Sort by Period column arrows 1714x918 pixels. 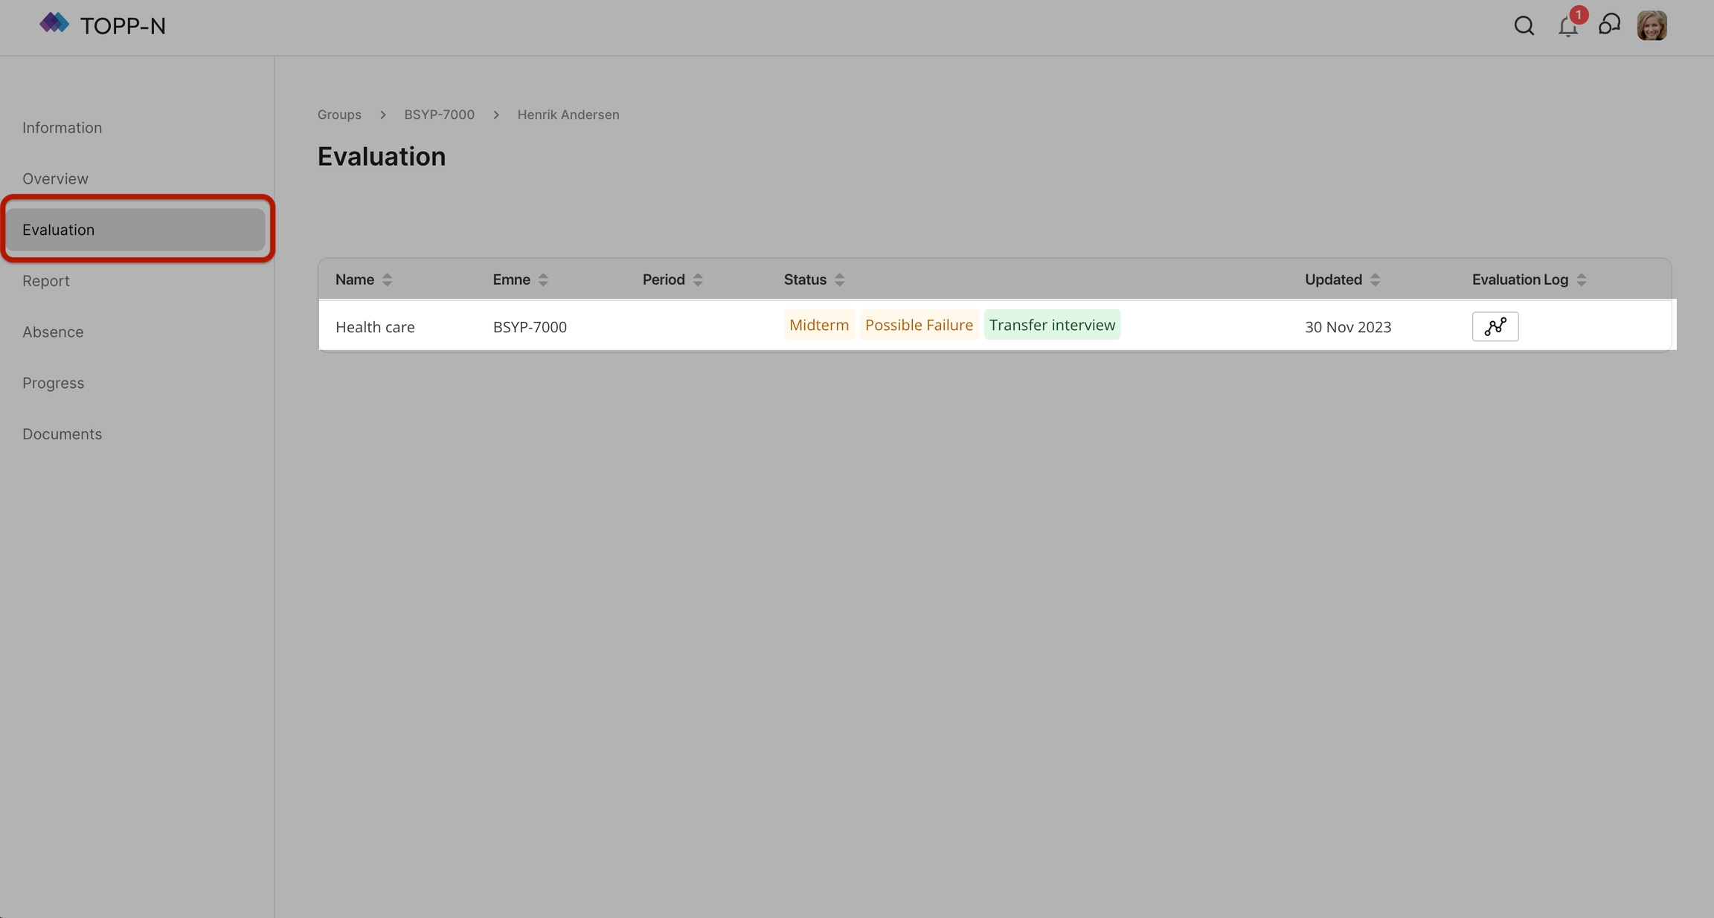point(698,279)
